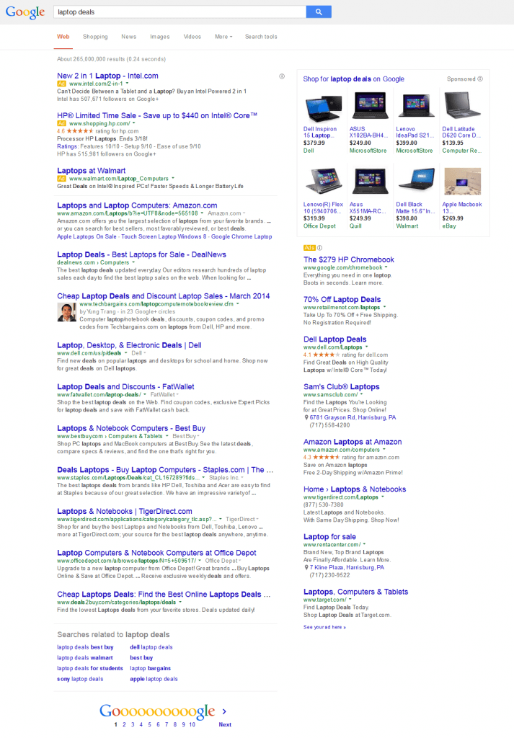514x738 pixels.
Task: Expand dropdown arrow next to www.shopping.hp.com
Action: [x=133, y=123]
